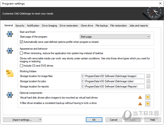The height and width of the screenshot is (125, 164).
Task: Open the Start page of the program dropdown
Action: click(x=115, y=37)
